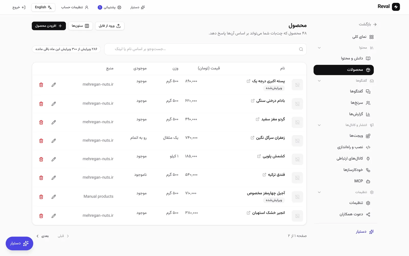Delete آجیل چهارمغز مخصوص product
This screenshot has height=256, width=409.
tap(41, 197)
